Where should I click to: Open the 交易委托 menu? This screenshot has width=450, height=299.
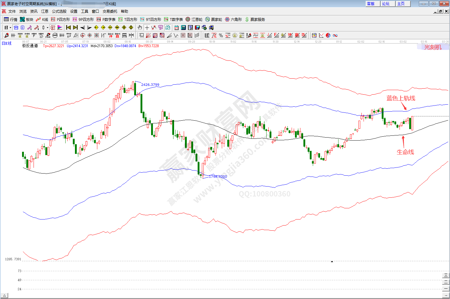[110, 11]
